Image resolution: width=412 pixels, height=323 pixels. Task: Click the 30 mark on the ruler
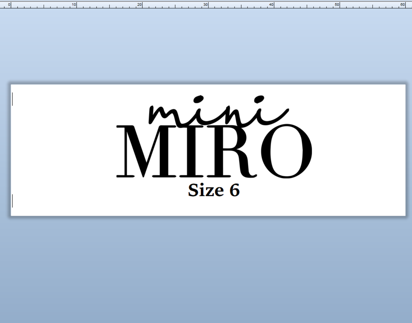(x=206, y=4)
